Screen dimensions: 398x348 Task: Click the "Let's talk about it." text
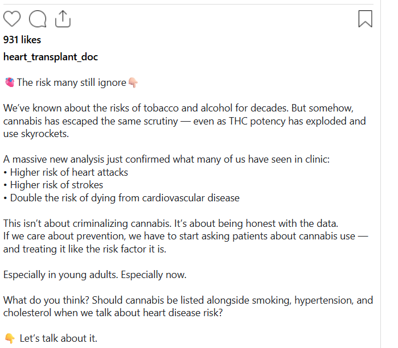tap(59, 339)
